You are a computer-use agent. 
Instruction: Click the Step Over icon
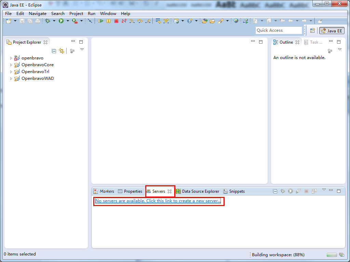click(140, 21)
